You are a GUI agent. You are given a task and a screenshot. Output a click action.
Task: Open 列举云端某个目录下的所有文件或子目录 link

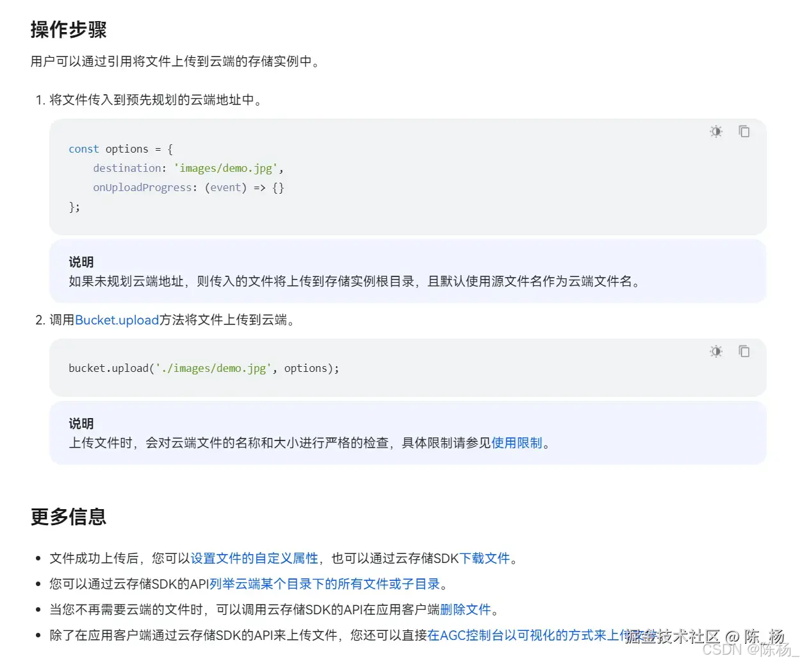pyautogui.click(x=325, y=584)
